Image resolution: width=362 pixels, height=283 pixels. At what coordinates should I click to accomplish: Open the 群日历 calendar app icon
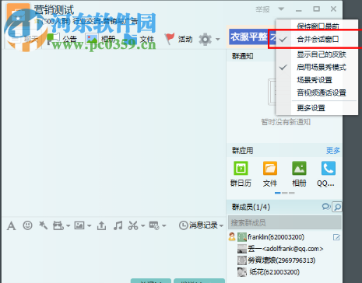tap(241, 168)
